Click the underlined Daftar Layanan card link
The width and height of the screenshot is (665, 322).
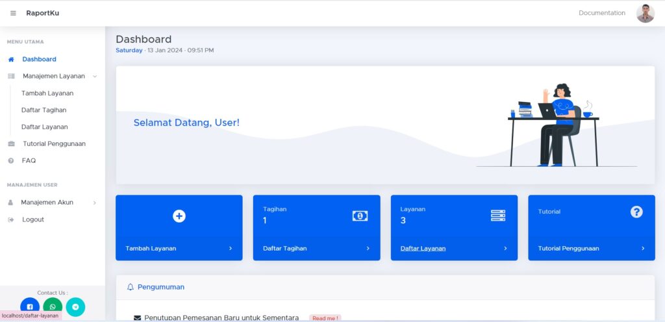click(423, 249)
